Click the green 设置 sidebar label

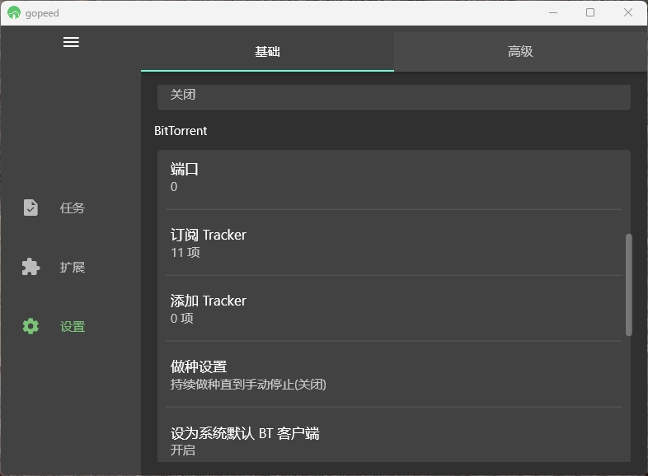73,327
